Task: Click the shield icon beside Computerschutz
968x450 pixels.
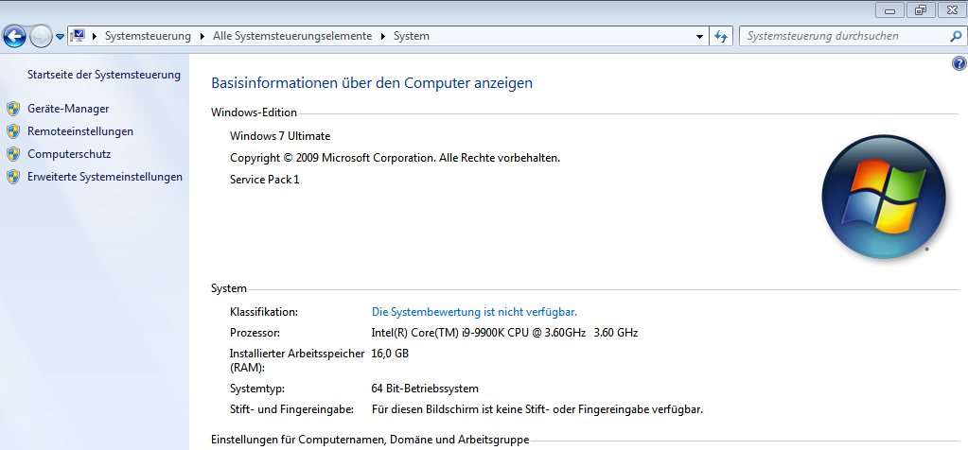Action: point(13,154)
